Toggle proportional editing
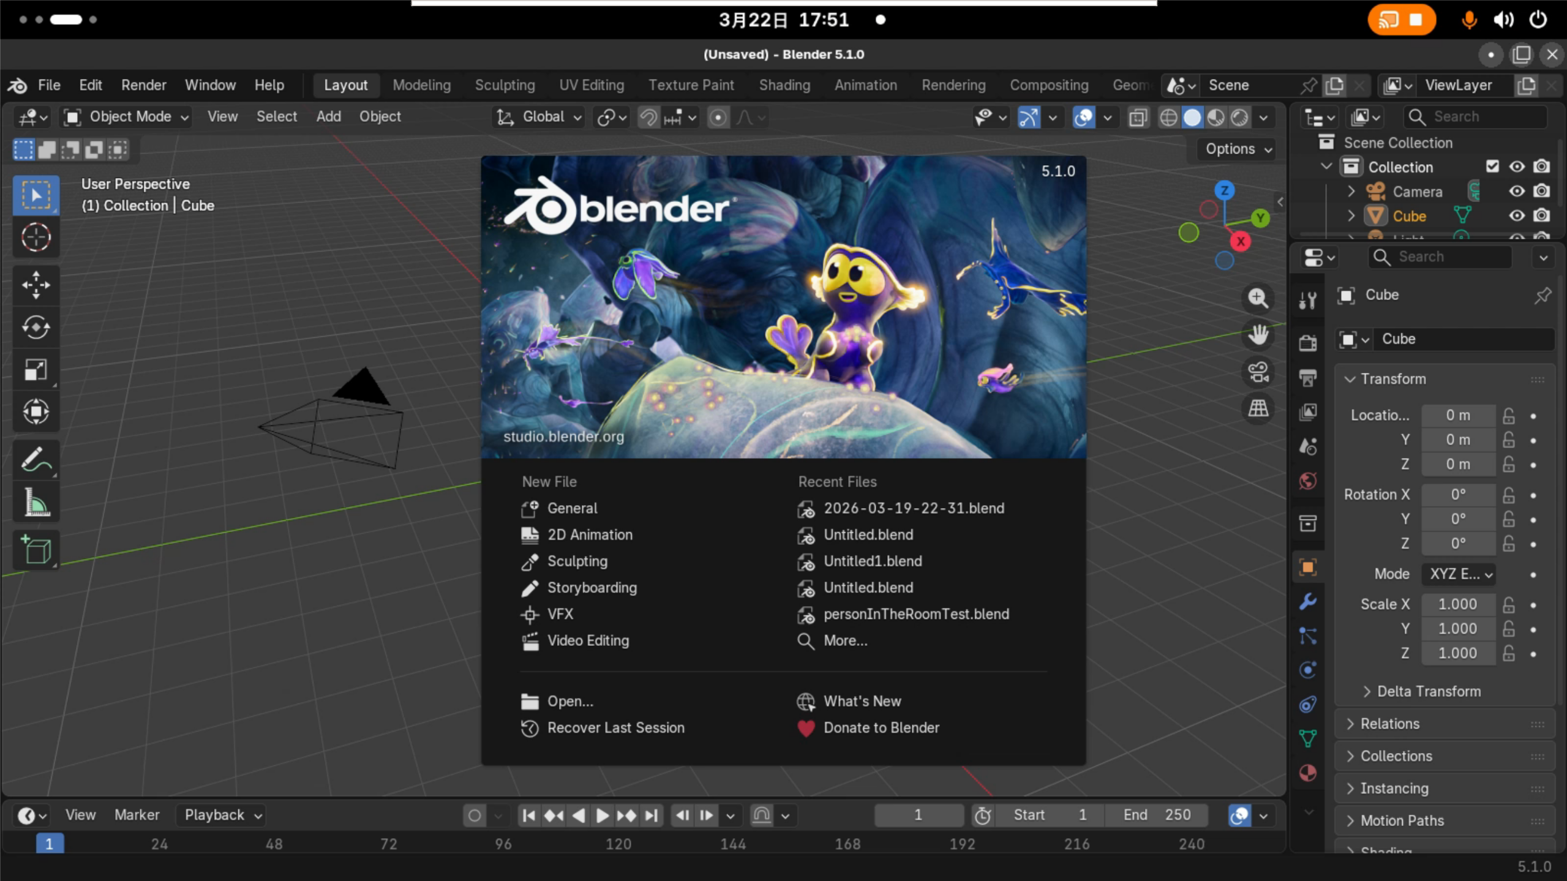This screenshot has height=881, width=1567. (718, 117)
